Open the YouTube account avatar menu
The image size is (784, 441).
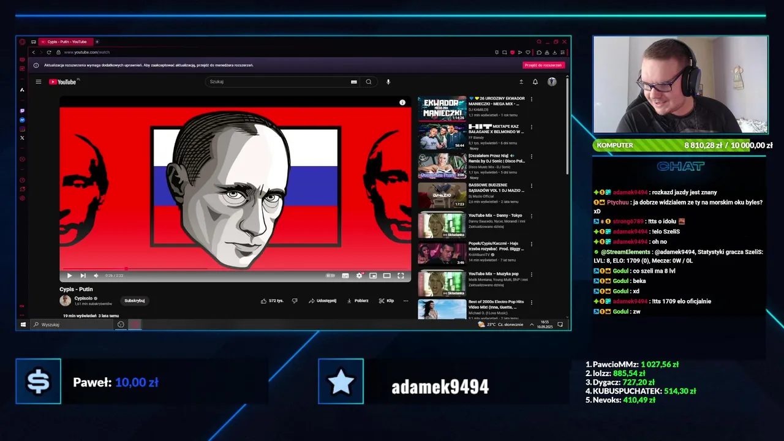[552, 81]
